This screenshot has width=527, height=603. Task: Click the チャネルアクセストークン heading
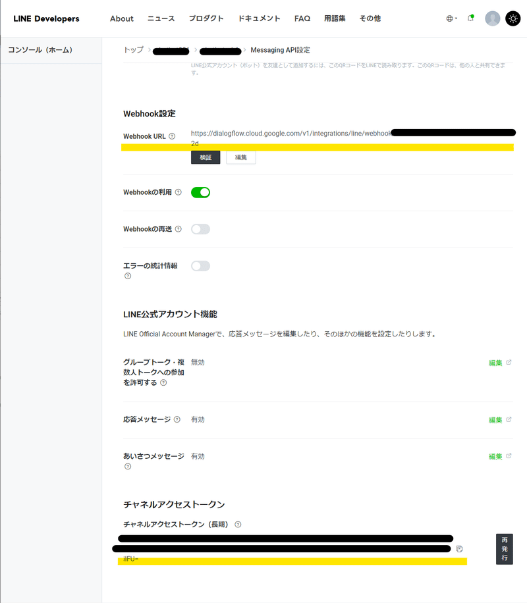174,504
